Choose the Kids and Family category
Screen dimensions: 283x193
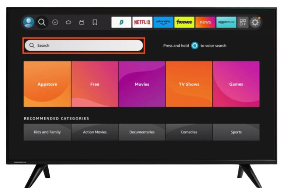pyautogui.click(x=47, y=132)
